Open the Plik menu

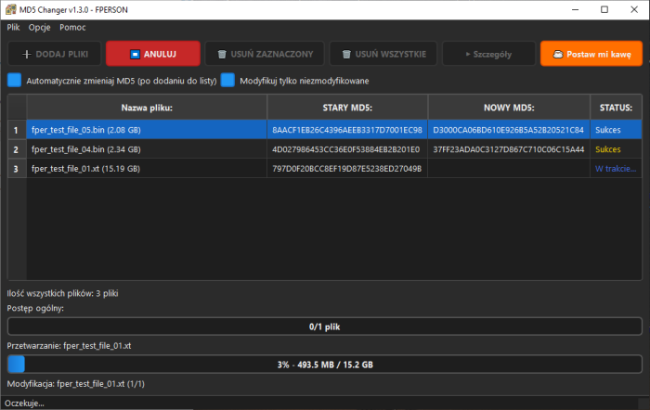[13, 27]
